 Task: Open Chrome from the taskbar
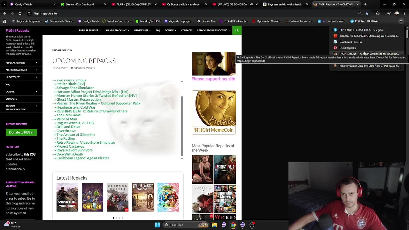pos(233,225)
